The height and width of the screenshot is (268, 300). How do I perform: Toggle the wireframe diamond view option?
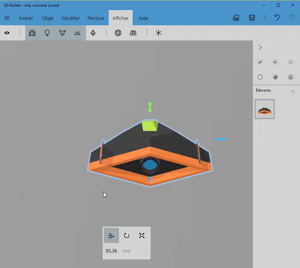pos(93,33)
